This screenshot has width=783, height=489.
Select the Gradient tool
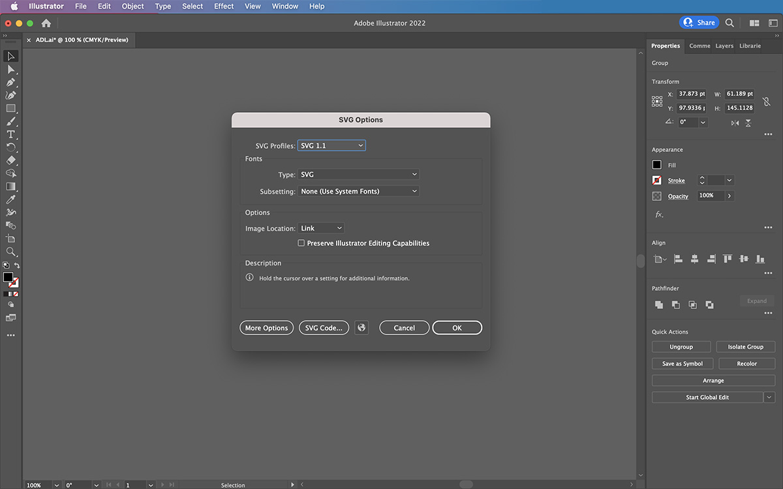click(x=10, y=186)
